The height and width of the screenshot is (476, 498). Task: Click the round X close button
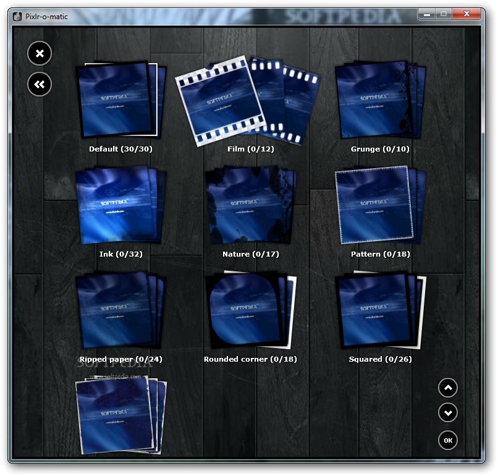[x=40, y=53]
